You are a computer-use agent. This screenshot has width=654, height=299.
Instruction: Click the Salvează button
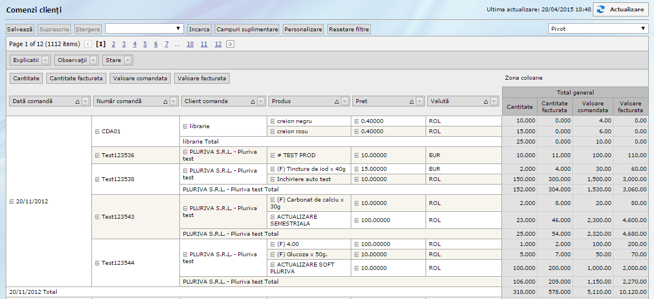coord(20,29)
